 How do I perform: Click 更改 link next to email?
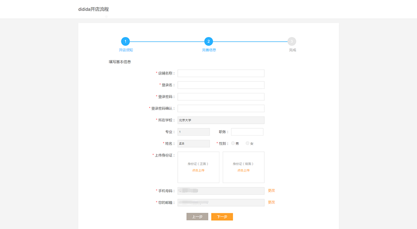[x=271, y=202]
